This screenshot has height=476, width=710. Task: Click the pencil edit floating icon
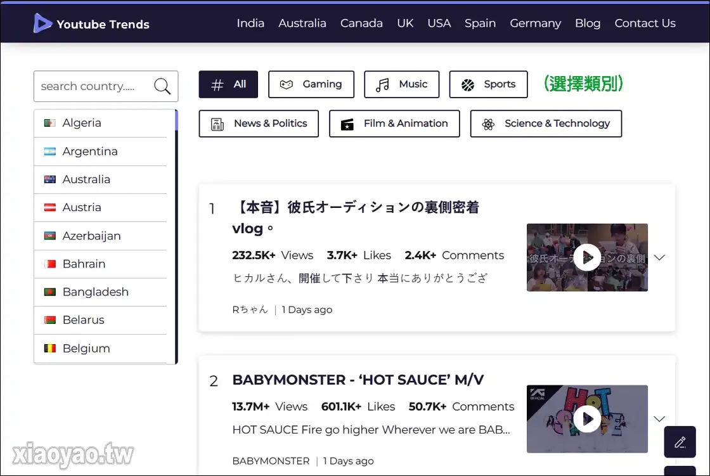point(680,442)
